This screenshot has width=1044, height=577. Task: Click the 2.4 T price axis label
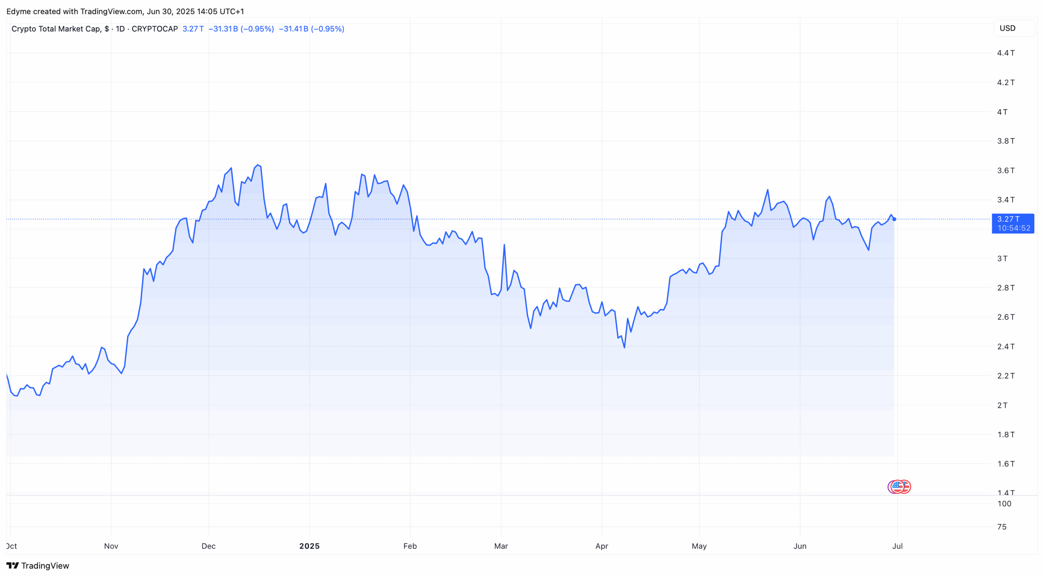pos(1006,347)
